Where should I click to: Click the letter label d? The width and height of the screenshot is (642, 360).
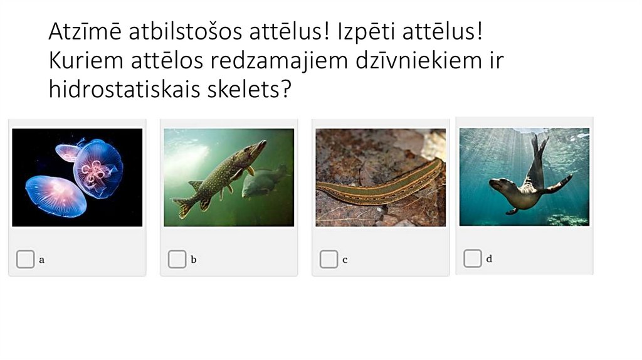pyautogui.click(x=489, y=258)
